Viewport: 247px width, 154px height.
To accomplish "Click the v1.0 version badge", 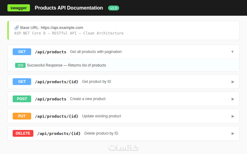I will click(x=114, y=8).
